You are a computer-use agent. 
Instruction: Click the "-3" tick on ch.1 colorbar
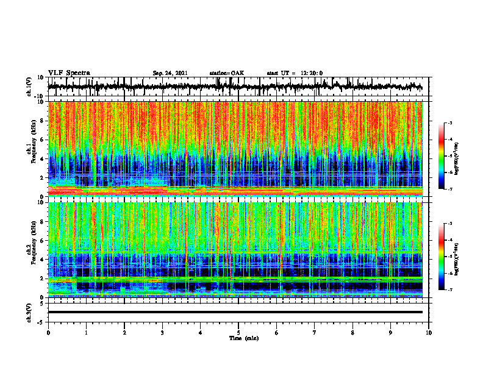(450, 123)
